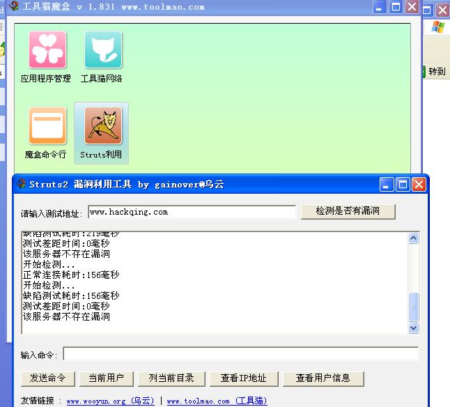
Task: Open the 工具猫网络 cat icon
Action: (x=103, y=49)
